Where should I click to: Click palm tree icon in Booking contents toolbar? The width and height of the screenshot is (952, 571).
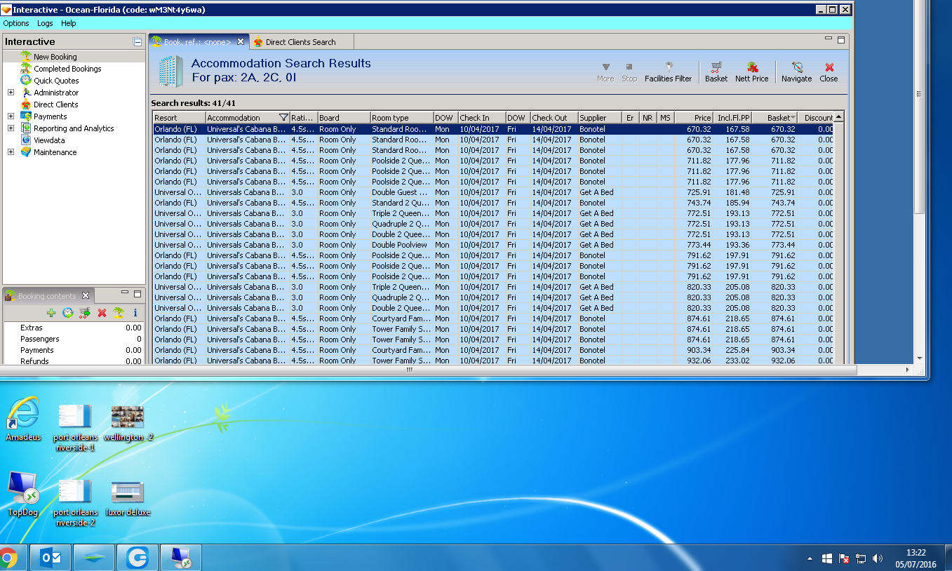119,313
